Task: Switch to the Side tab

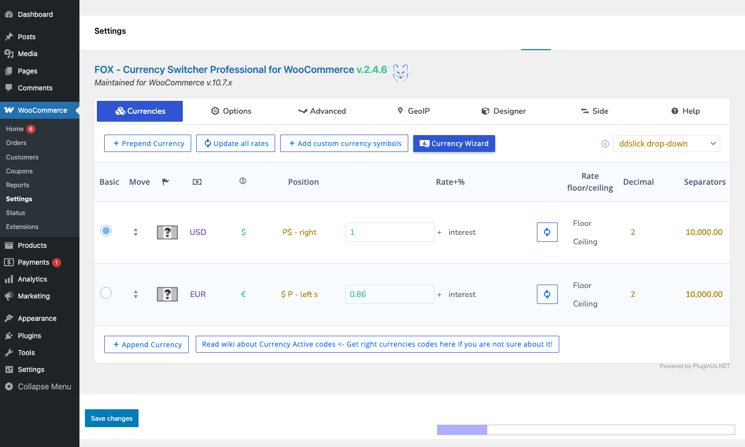Action: click(595, 111)
